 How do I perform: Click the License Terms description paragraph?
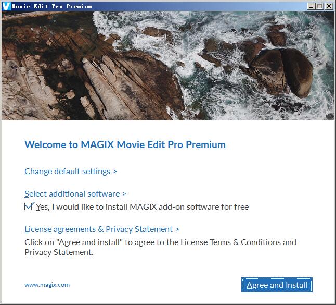[x=160, y=247]
